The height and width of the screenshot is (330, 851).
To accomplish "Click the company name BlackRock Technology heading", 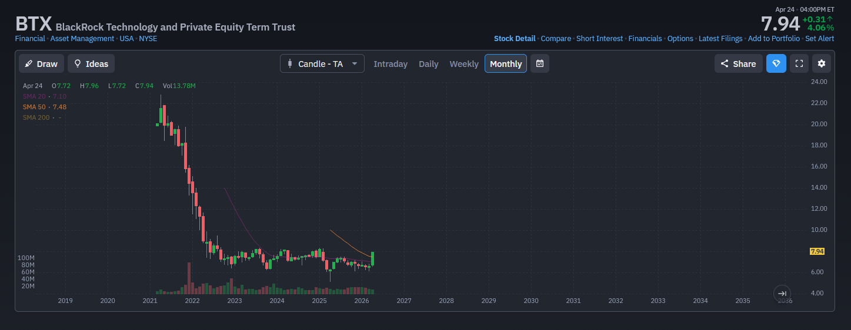I will pyautogui.click(x=175, y=27).
